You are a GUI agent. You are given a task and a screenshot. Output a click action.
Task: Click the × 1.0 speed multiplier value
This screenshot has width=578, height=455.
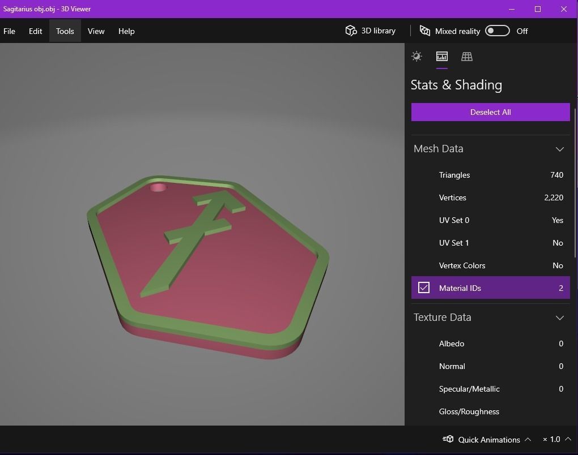coord(551,439)
